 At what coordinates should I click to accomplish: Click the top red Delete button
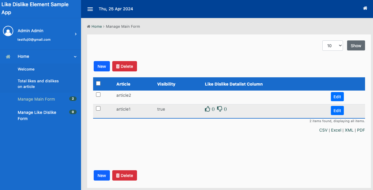[125, 66]
